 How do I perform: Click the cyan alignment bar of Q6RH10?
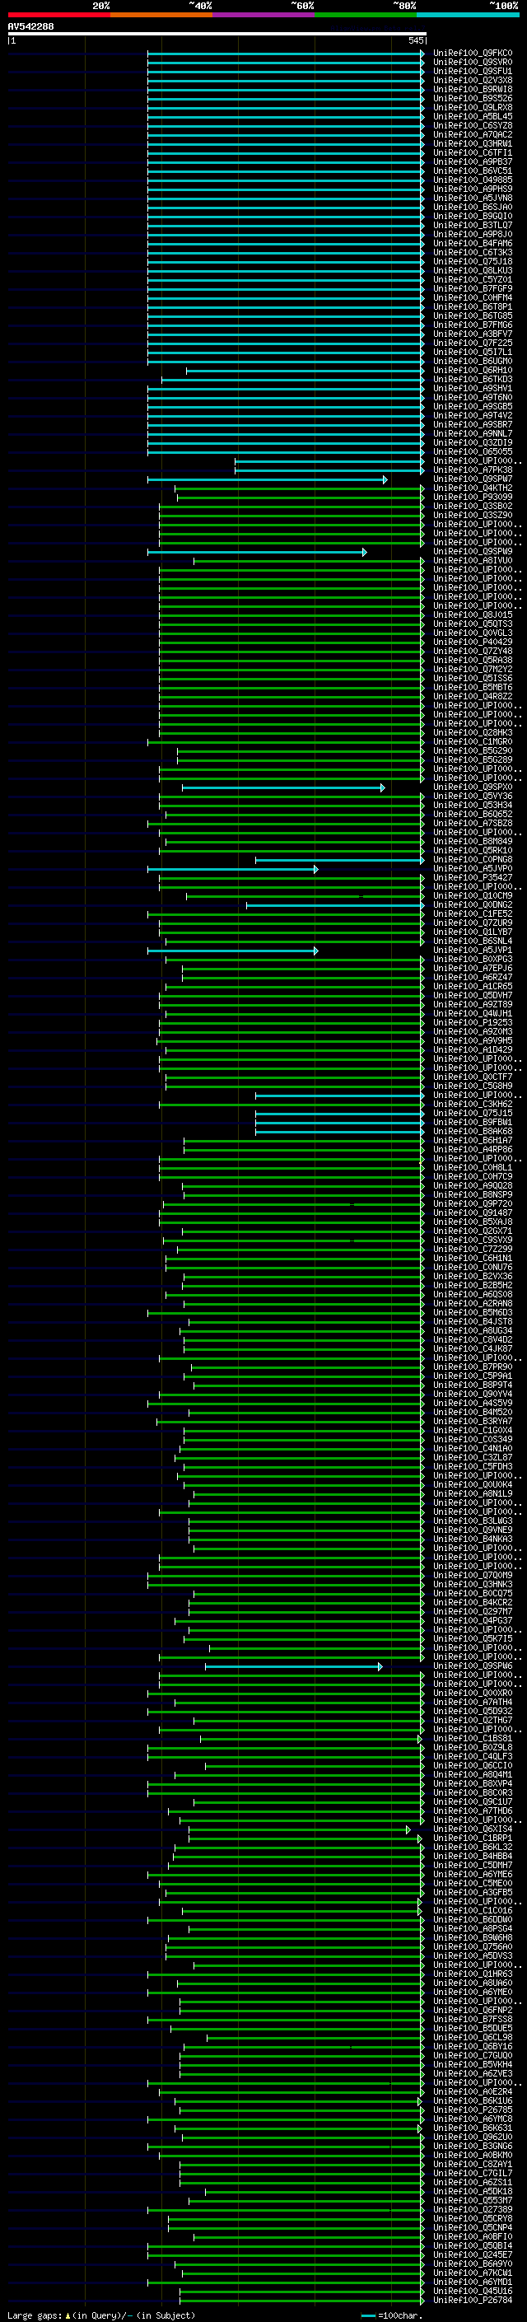(x=305, y=371)
